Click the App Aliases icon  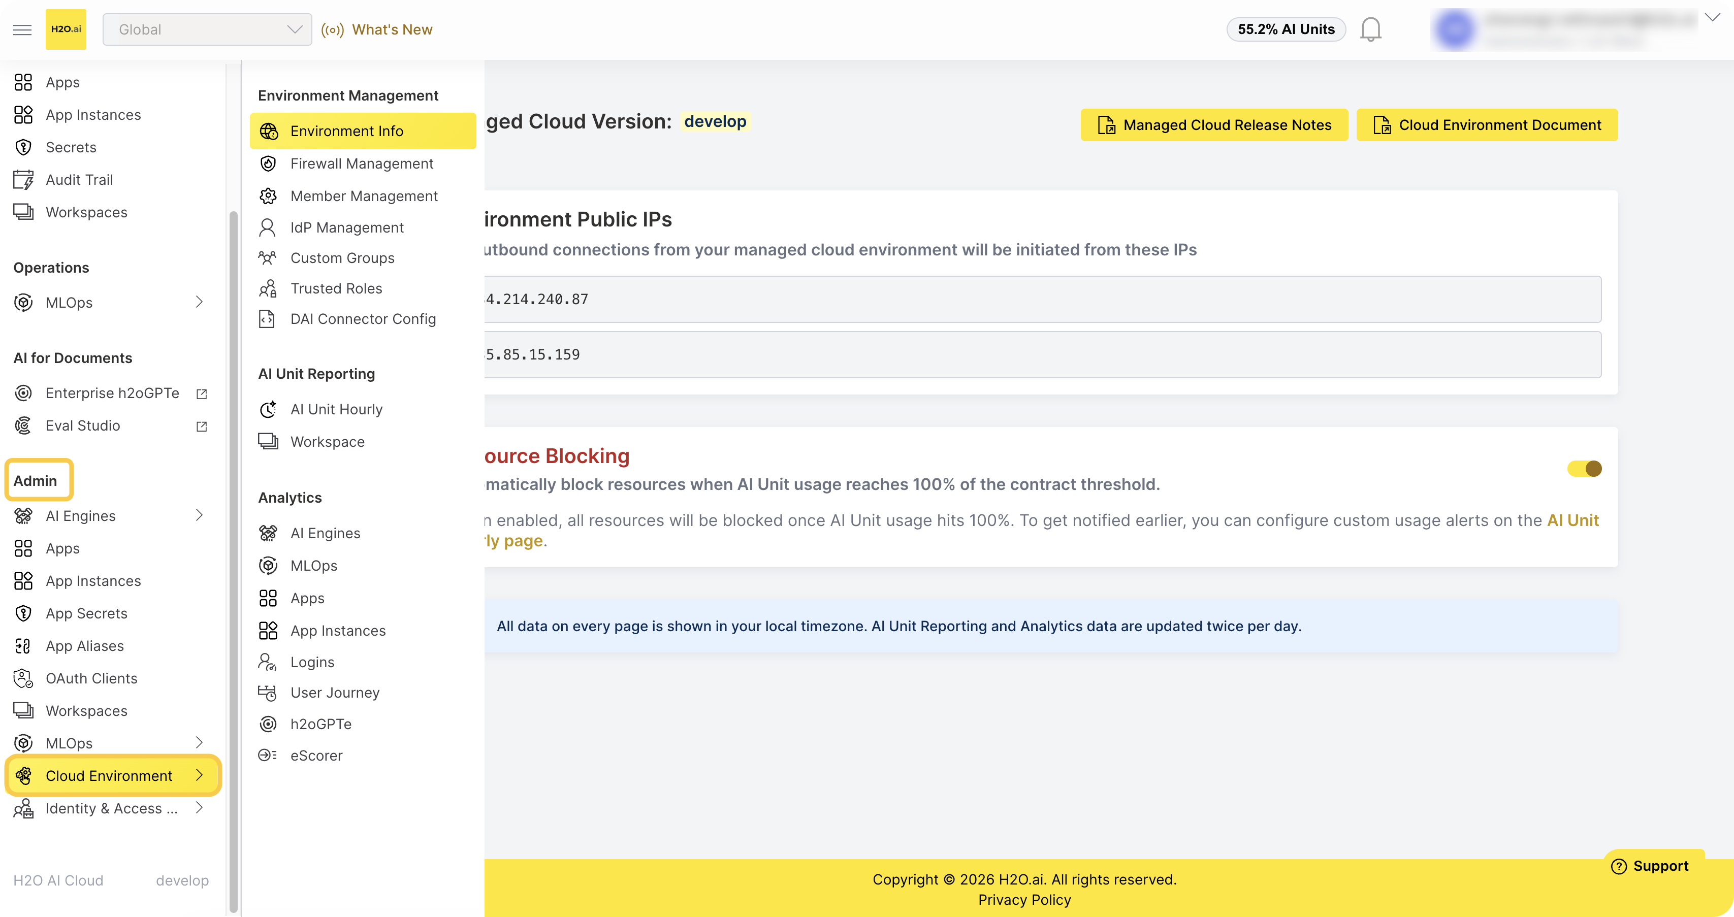pos(23,645)
